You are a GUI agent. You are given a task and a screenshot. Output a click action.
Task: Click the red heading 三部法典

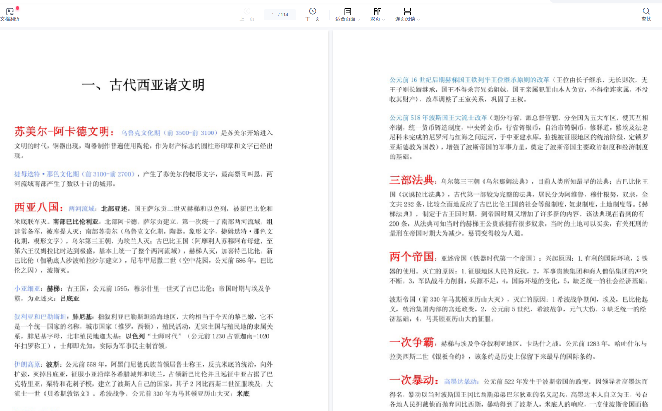(411, 180)
